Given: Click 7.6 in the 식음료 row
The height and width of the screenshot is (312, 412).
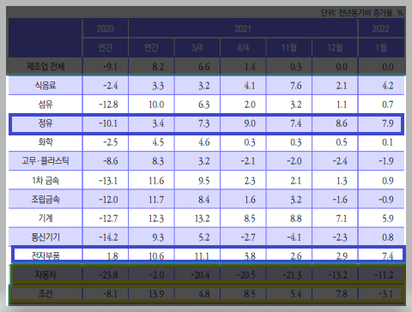Looking at the screenshot, I should click(x=296, y=86).
